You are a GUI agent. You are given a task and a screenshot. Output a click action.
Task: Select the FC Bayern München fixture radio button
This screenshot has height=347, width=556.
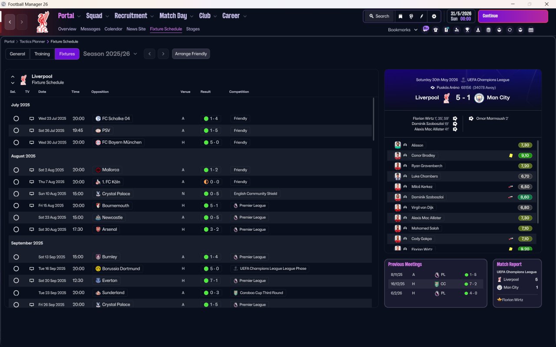click(x=16, y=142)
